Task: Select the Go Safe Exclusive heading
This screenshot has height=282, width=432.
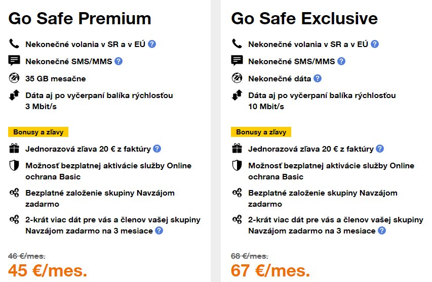Action: [x=304, y=19]
